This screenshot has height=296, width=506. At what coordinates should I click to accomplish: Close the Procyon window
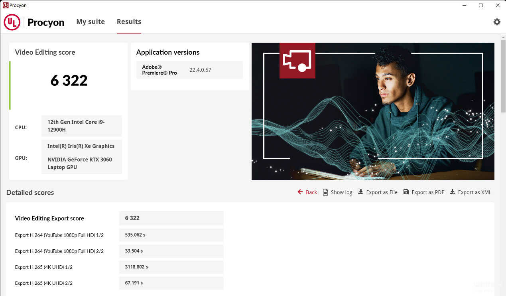[x=498, y=5]
